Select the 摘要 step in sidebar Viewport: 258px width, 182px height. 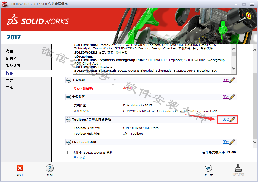click(x=9, y=73)
